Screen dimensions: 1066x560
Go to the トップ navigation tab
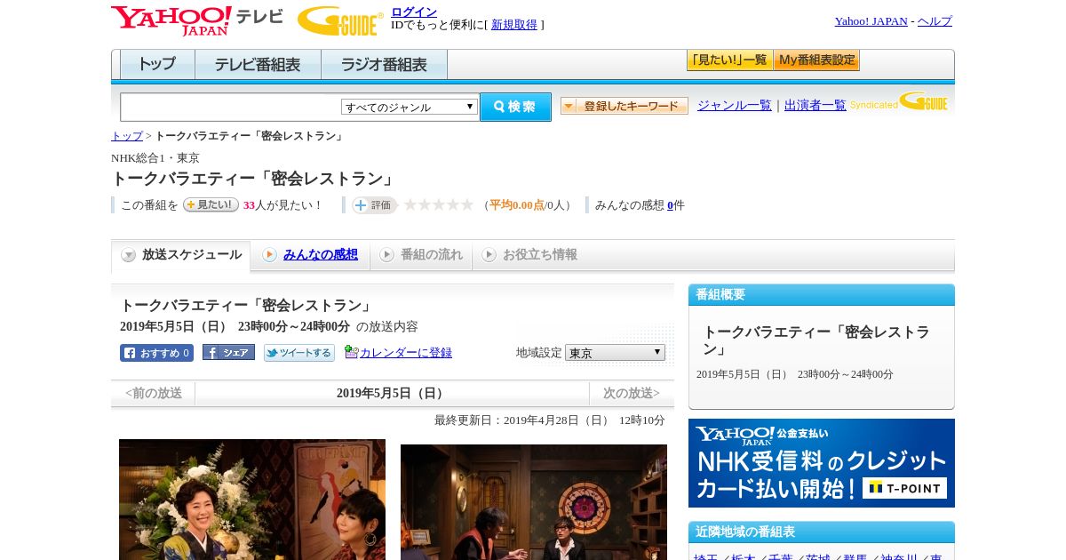pyautogui.click(x=157, y=65)
